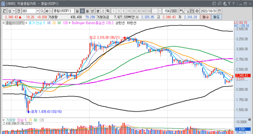Choose the 30 interval button
The image size is (253, 134).
point(139,11)
